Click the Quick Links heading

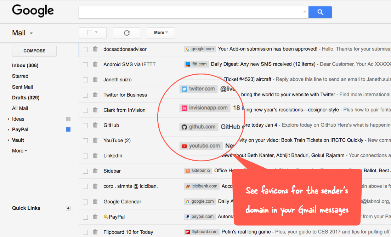tap(26, 208)
